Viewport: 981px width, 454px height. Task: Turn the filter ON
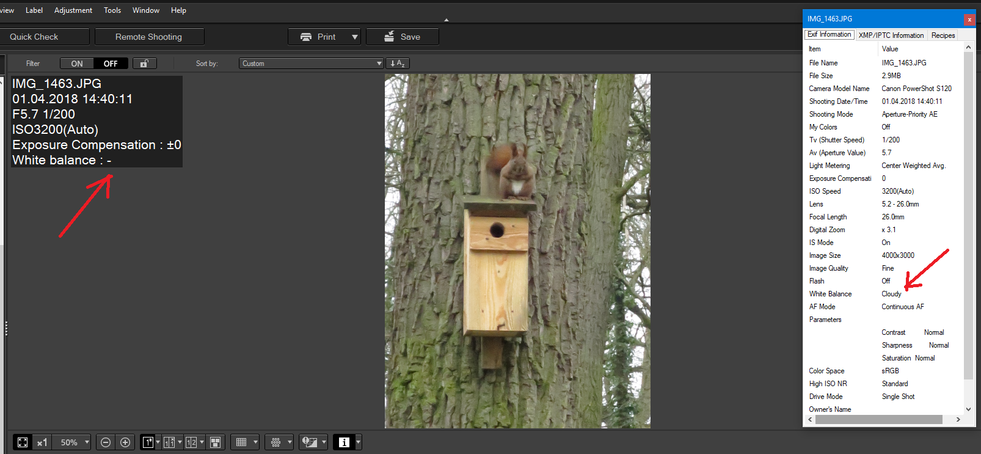(x=77, y=64)
